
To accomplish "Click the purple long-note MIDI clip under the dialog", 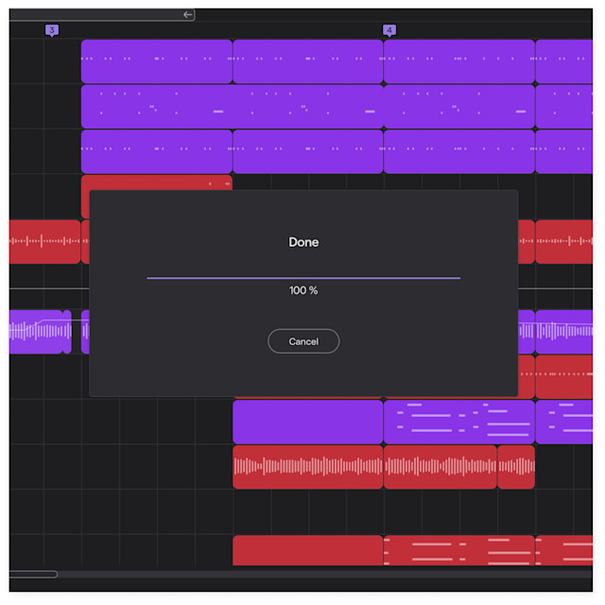I will pos(458,422).
